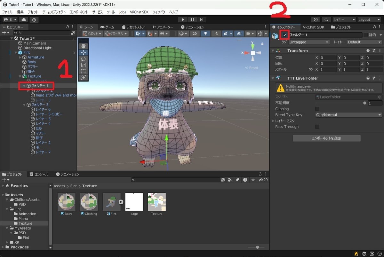Select the Rect tool

pos(84,71)
